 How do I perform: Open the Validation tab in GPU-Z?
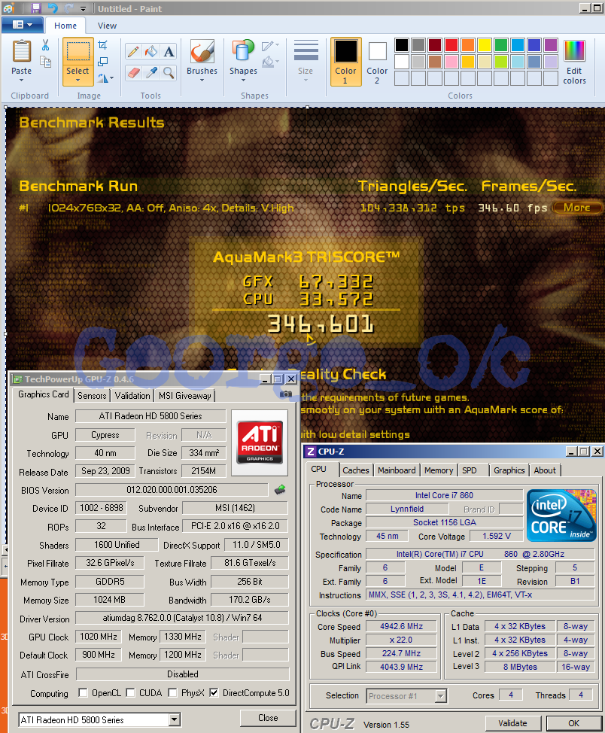[x=132, y=396]
